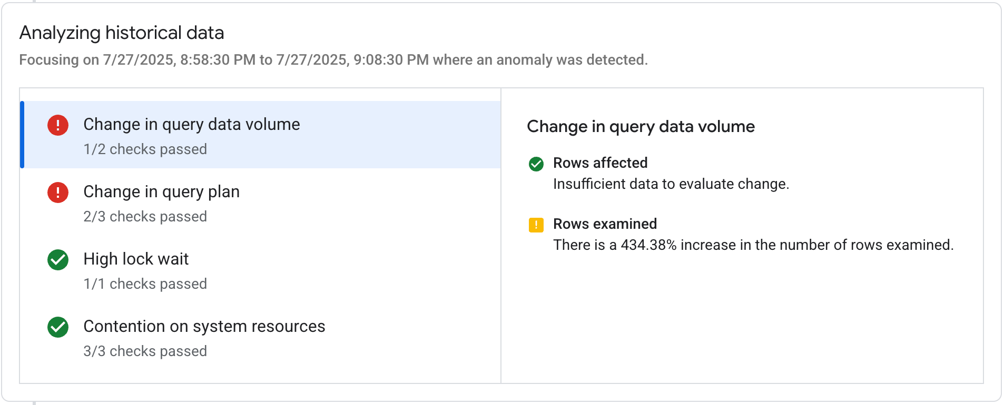Select the Change in query data volume entry

coord(191,125)
